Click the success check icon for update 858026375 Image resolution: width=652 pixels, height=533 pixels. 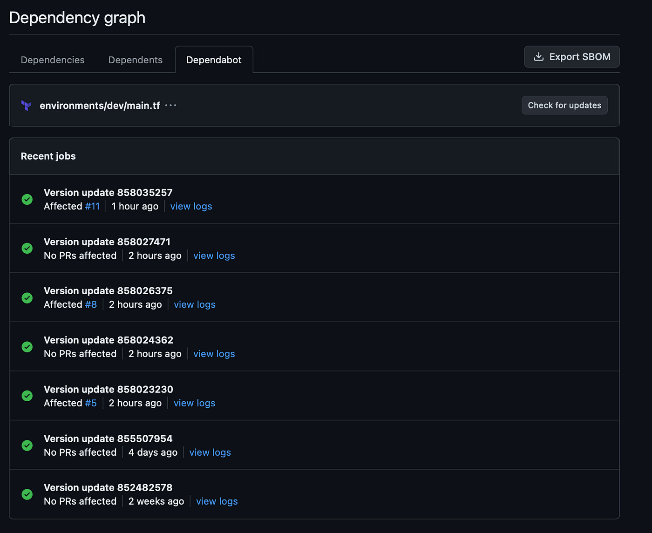pyautogui.click(x=27, y=297)
